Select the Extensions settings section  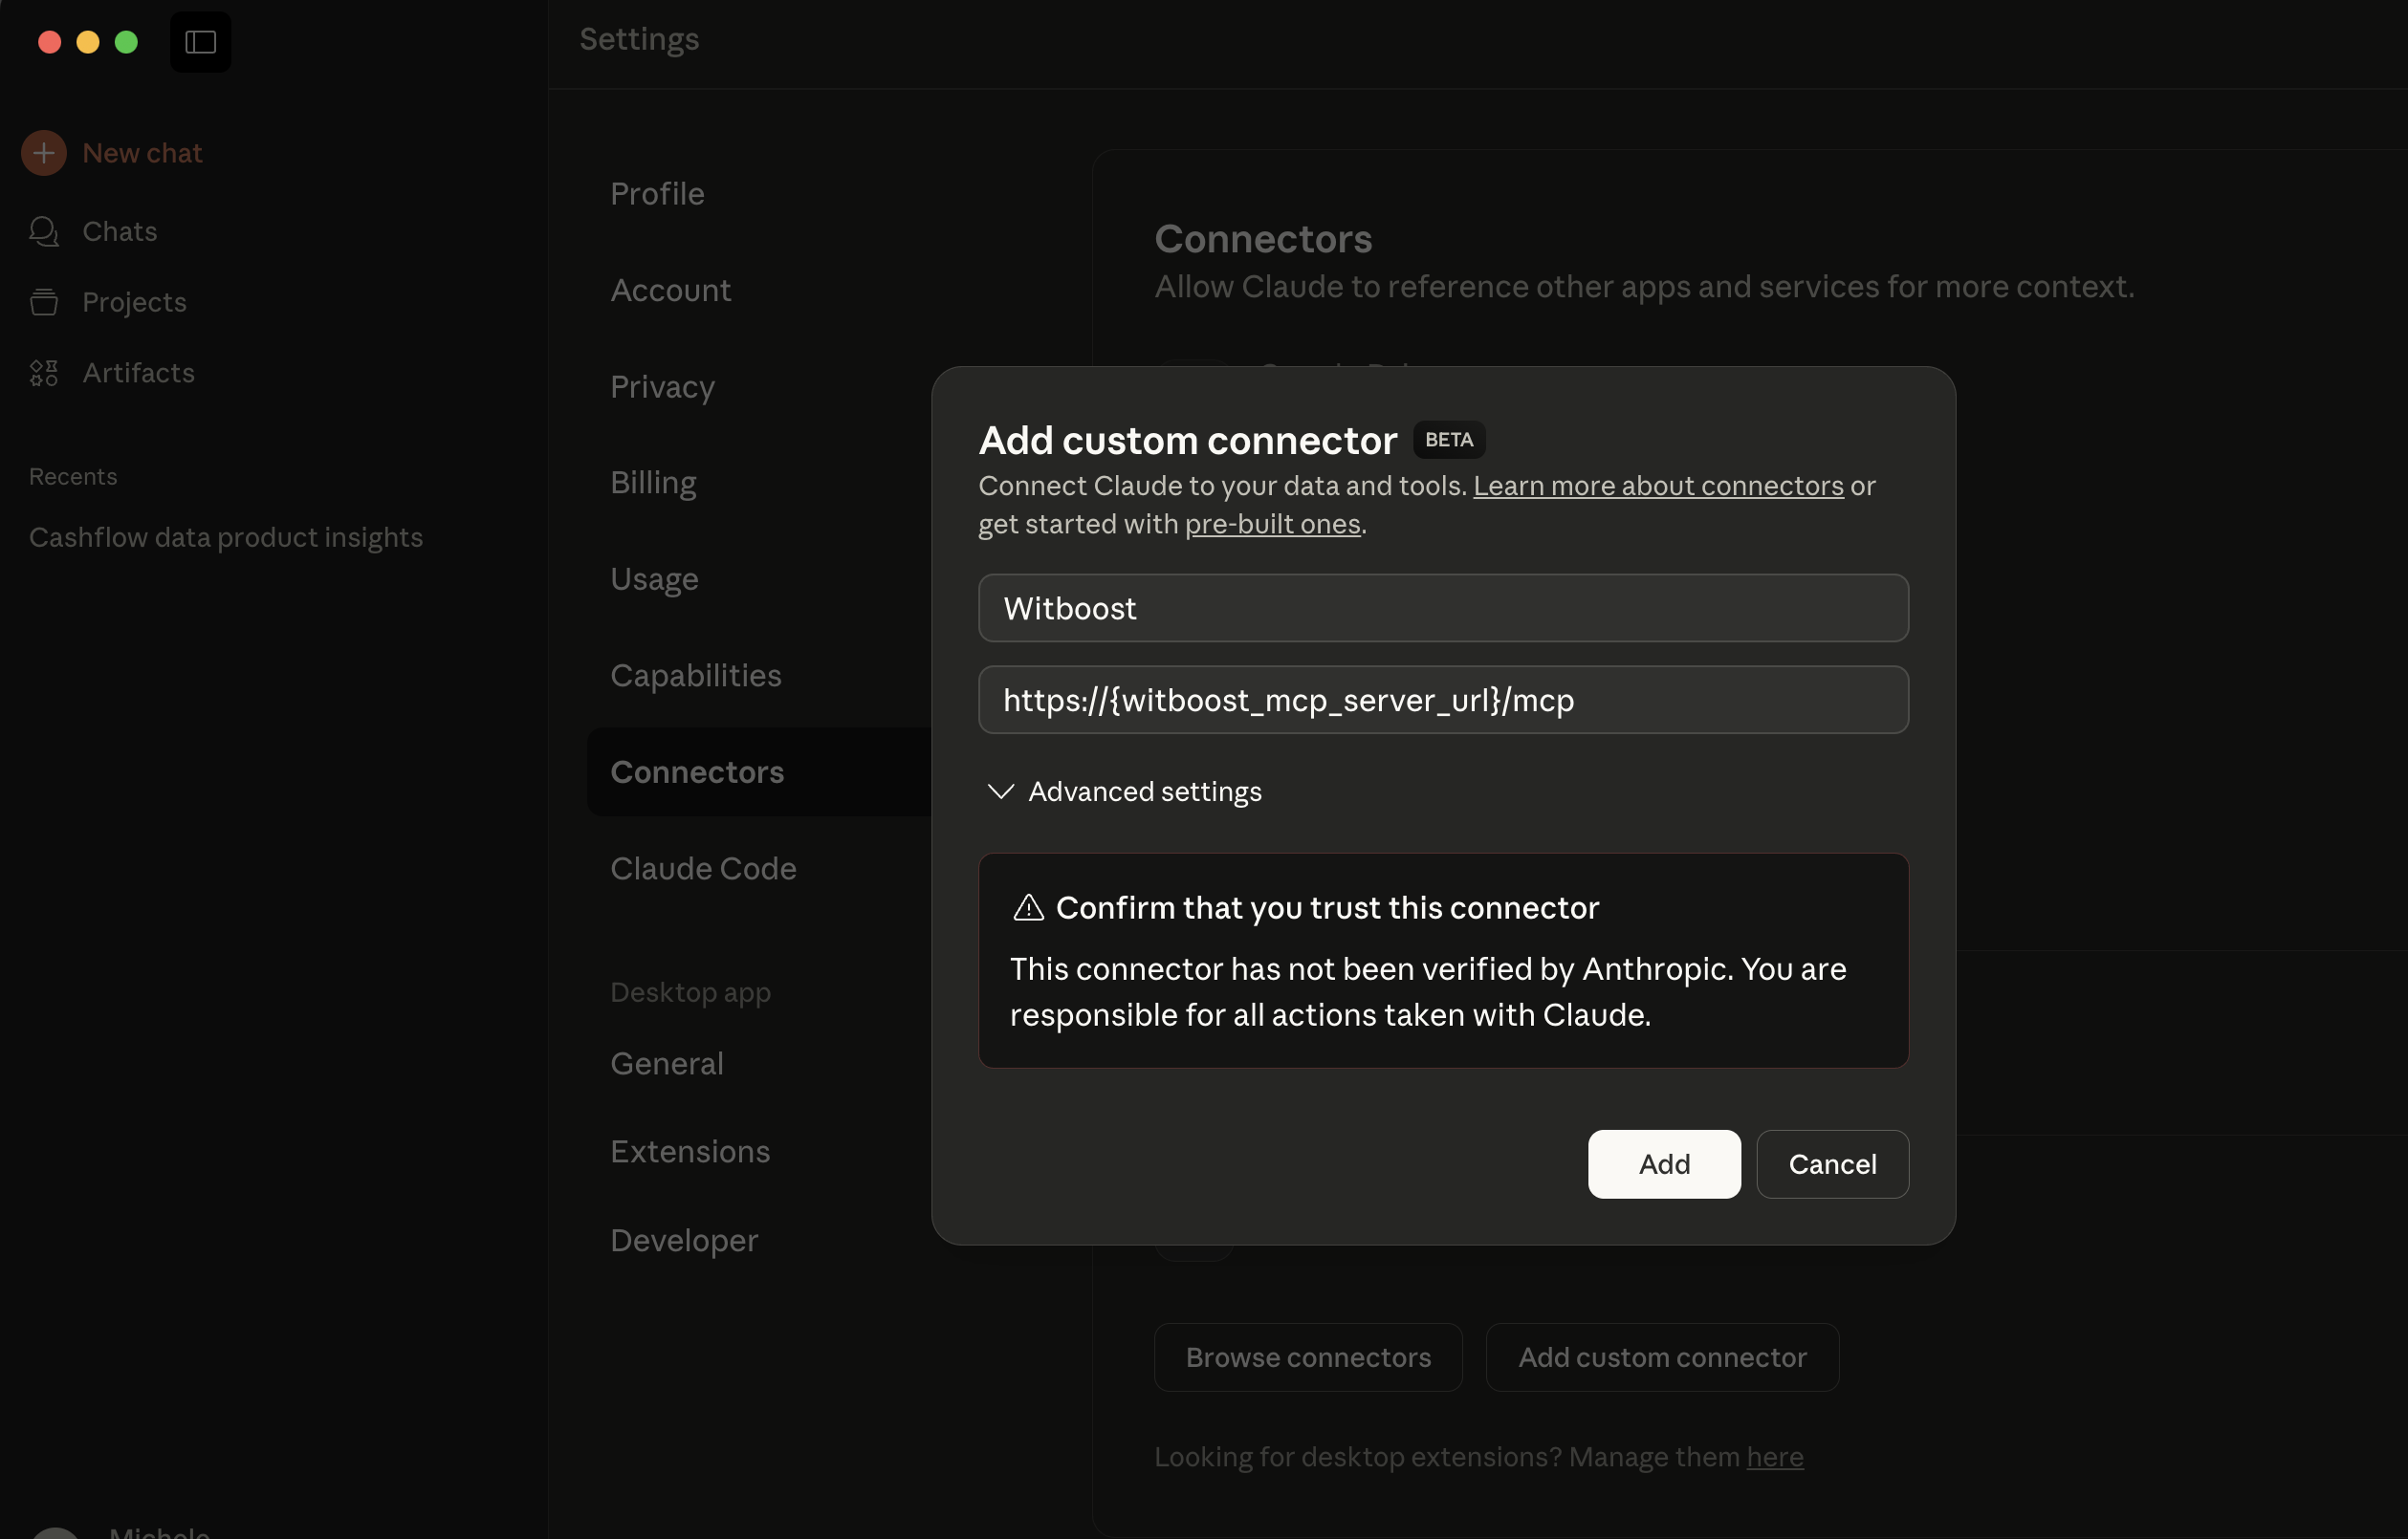point(689,1150)
